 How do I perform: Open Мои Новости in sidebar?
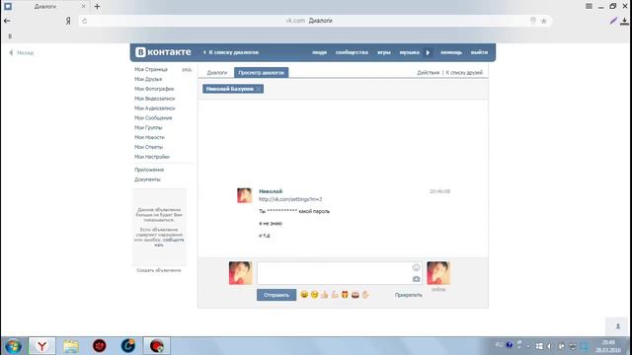coord(149,137)
